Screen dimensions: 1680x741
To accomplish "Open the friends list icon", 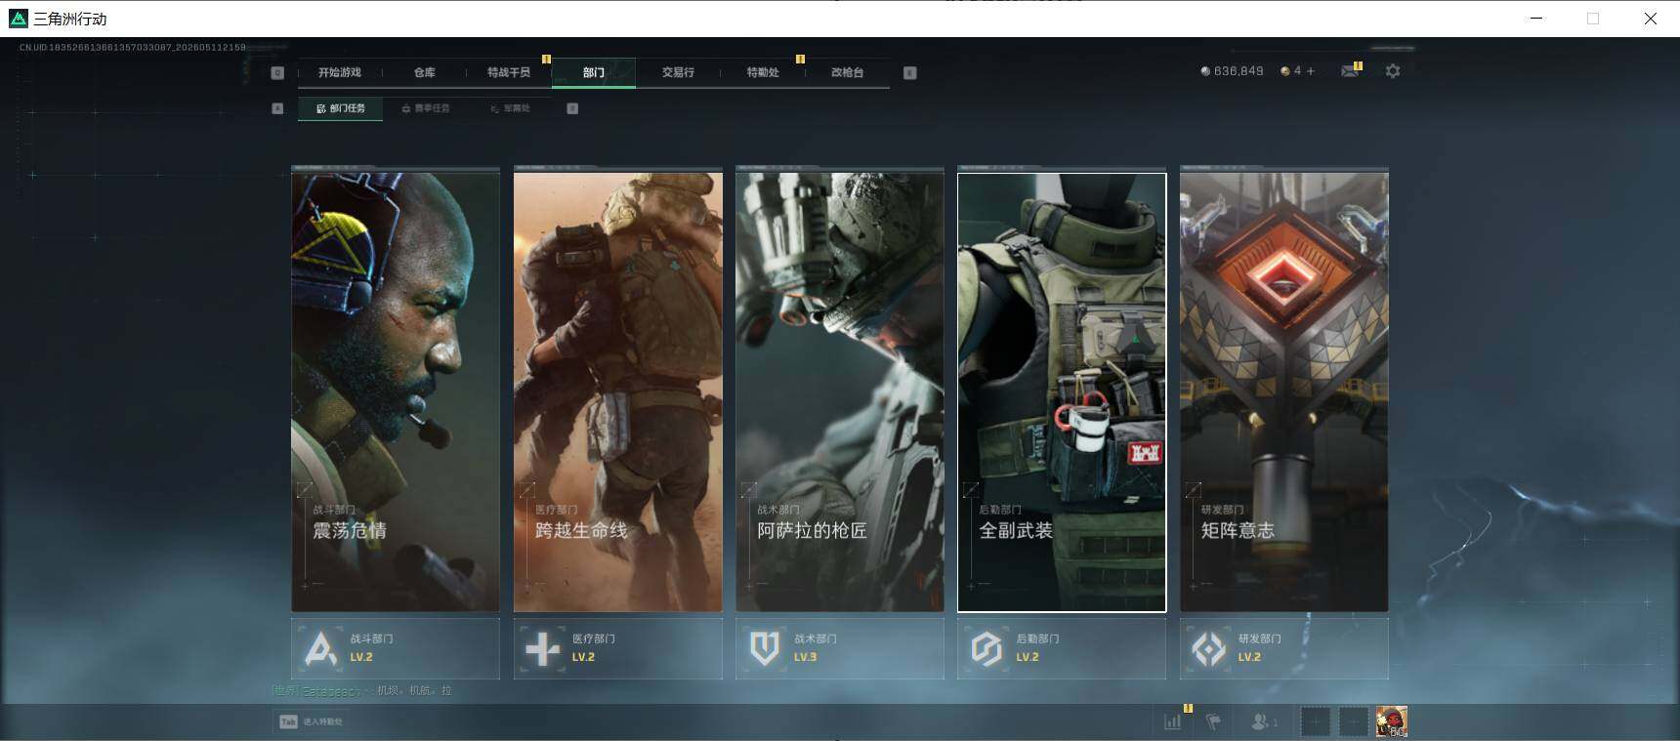I will coord(1263,721).
